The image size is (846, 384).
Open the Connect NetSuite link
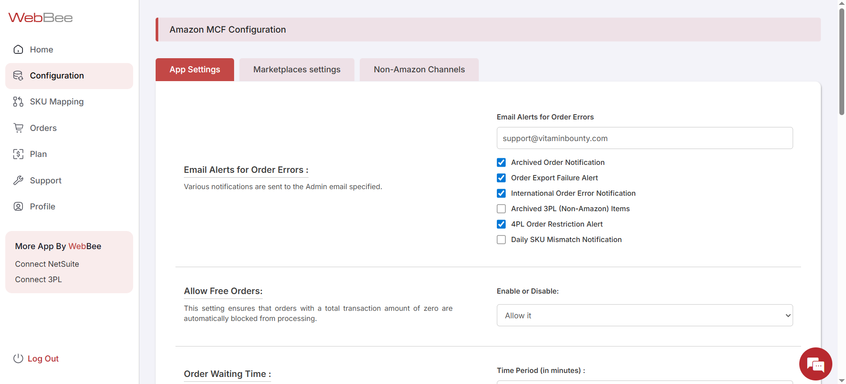click(x=47, y=264)
